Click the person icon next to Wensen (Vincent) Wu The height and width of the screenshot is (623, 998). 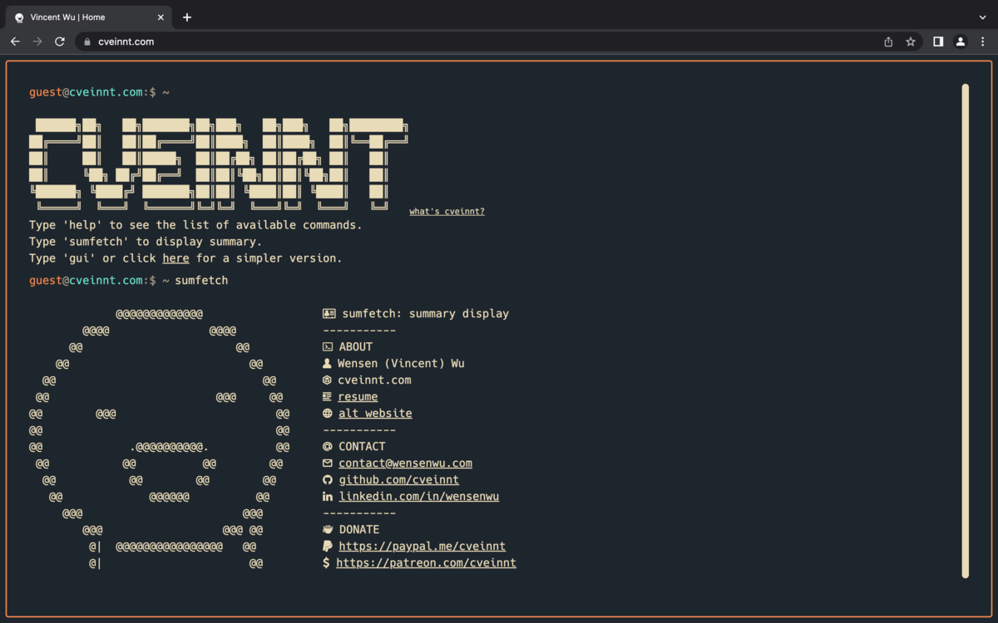tap(328, 363)
